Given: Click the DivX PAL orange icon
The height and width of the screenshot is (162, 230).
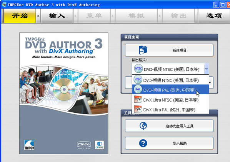Looking at the screenshot, I should 138,109.
